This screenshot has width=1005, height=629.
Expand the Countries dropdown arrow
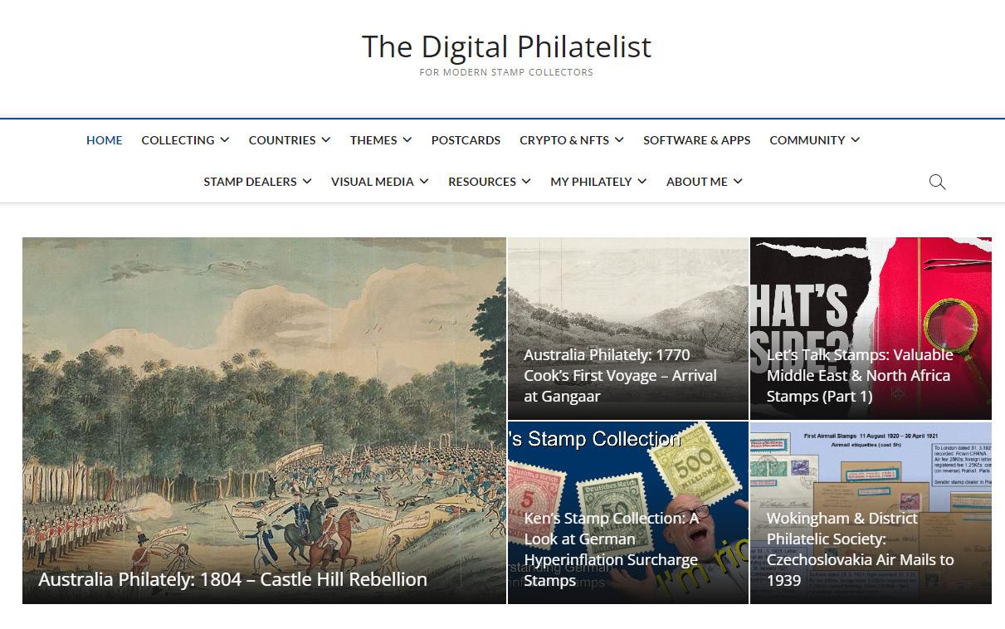(x=326, y=140)
